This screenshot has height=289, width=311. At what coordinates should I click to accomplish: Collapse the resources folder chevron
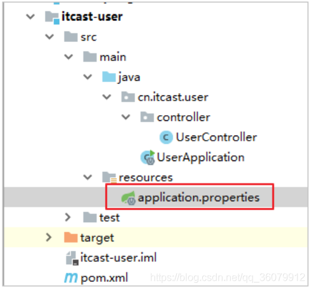[x=88, y=177]
